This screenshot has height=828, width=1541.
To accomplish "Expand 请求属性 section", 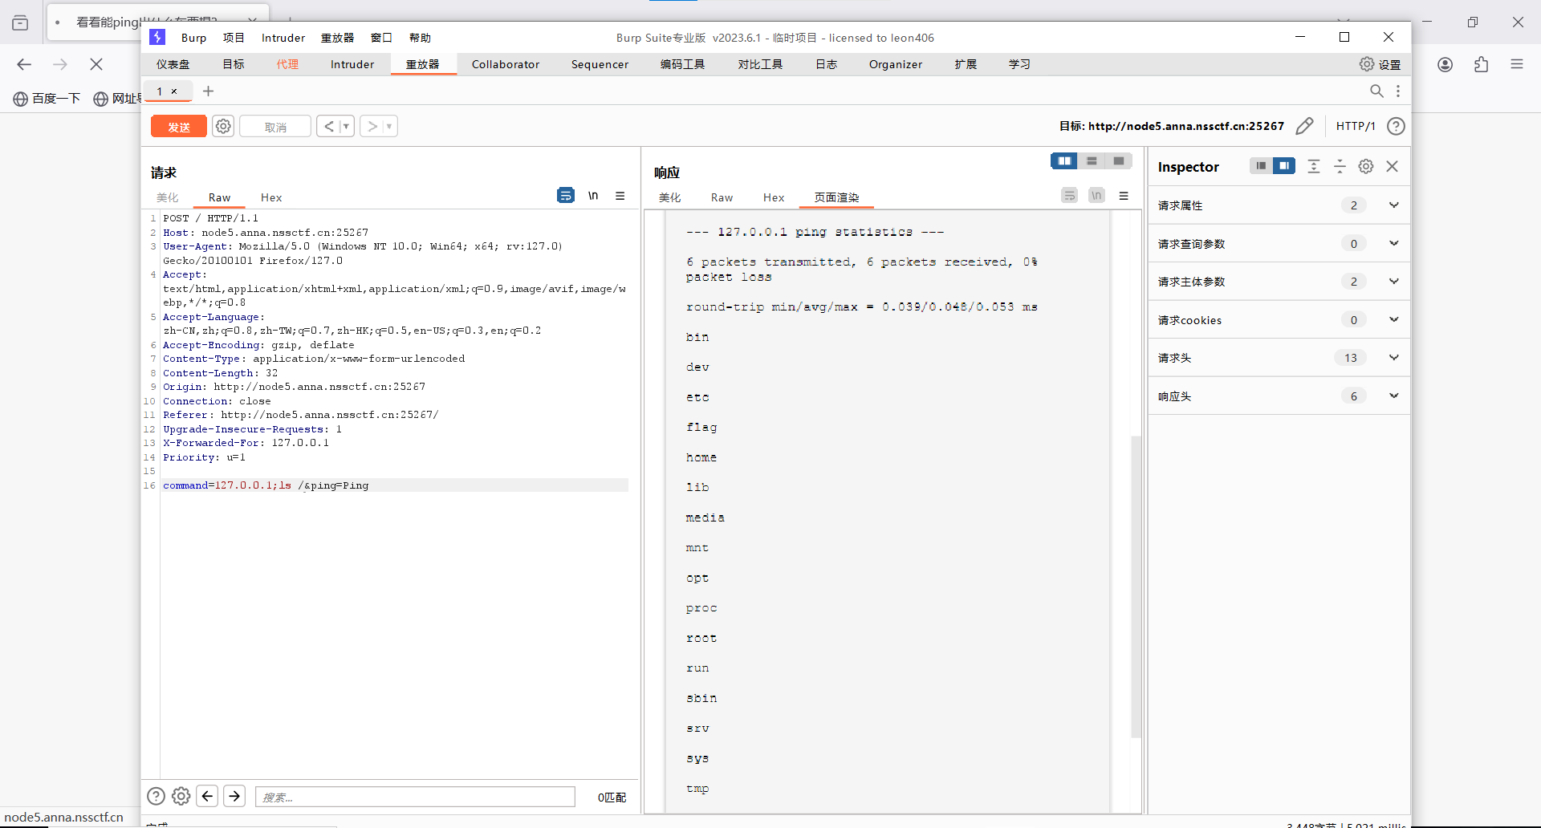I will (1279, 205).
